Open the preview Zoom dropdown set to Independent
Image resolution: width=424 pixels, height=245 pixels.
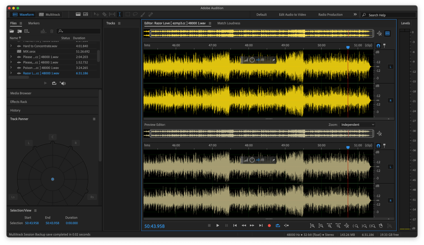358,124
